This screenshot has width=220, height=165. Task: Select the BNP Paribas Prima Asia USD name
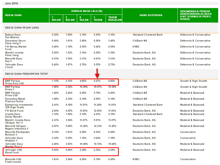pos(14,82)
